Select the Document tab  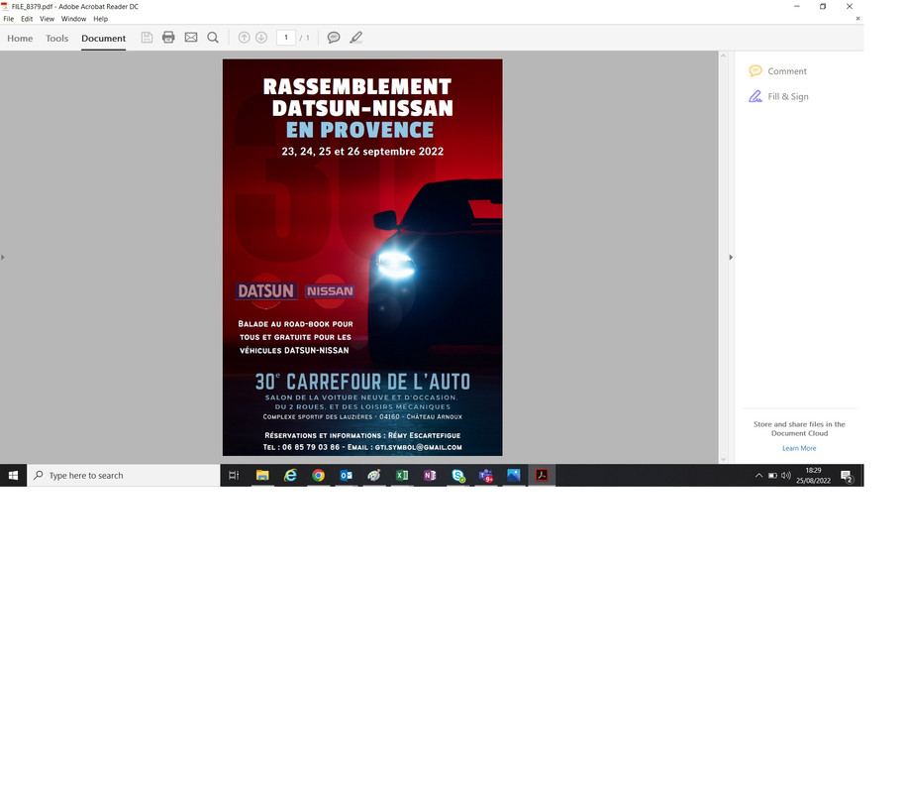click(x=104, y=39)
